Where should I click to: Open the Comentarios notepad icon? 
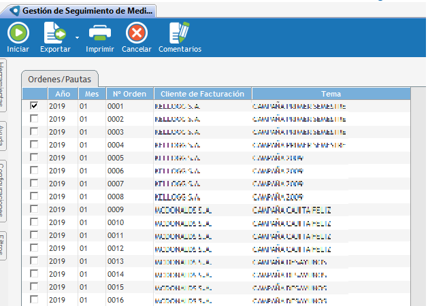click(180, 33)
